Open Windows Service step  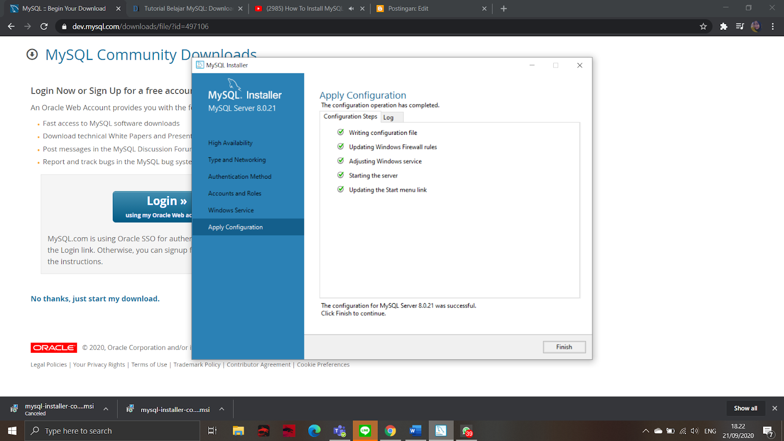pos(231,210)
